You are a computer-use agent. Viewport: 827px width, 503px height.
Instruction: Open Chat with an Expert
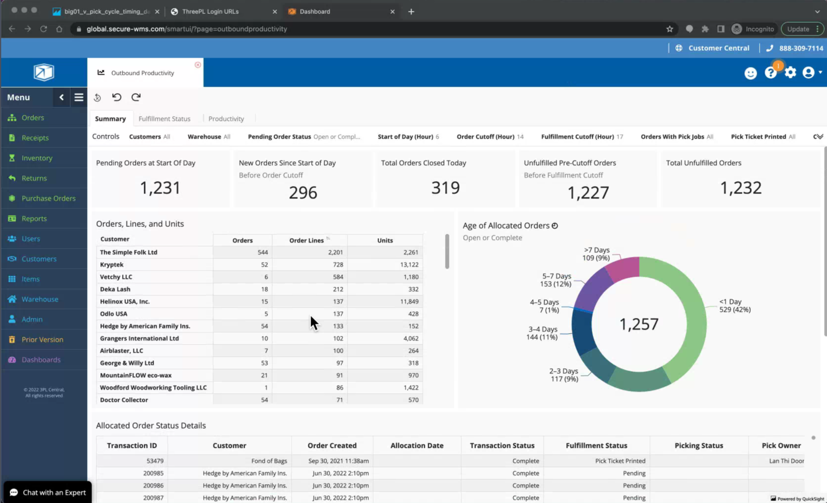47,492
